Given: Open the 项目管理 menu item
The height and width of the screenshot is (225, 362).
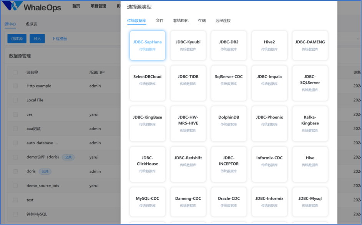Looking at the screenshot, I should tap(98, 6).
